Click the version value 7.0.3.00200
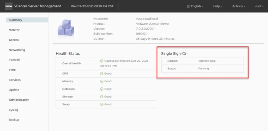This screenshot has height=131, width=268. [145, 29]
